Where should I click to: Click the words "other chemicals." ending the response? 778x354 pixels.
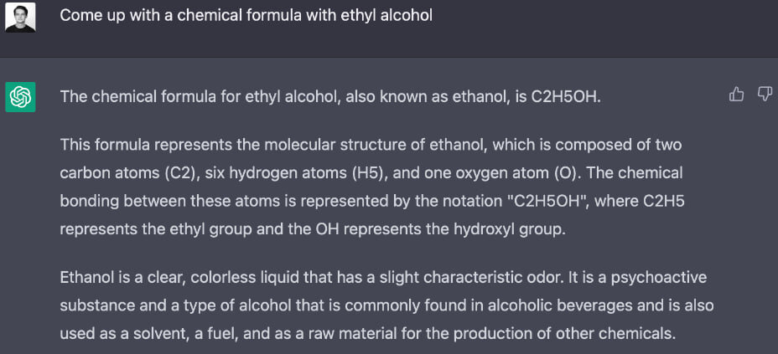click(617, 334)
